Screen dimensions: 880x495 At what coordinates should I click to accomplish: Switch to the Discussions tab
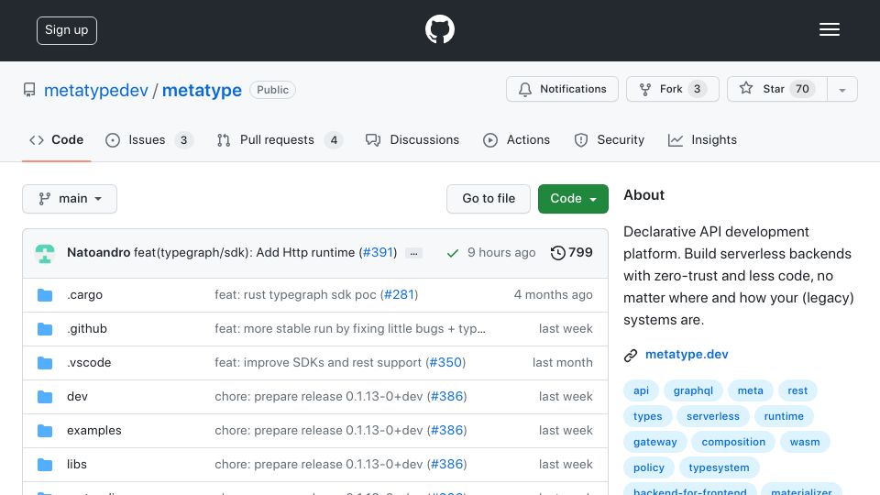tap(412, 139)
